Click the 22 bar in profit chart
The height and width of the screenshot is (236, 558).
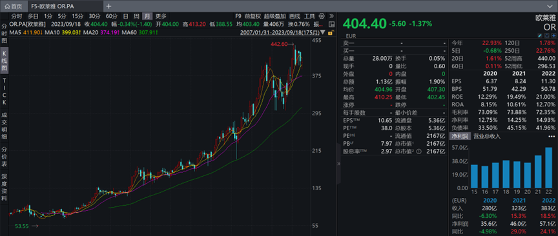click(x=549, y=168)
